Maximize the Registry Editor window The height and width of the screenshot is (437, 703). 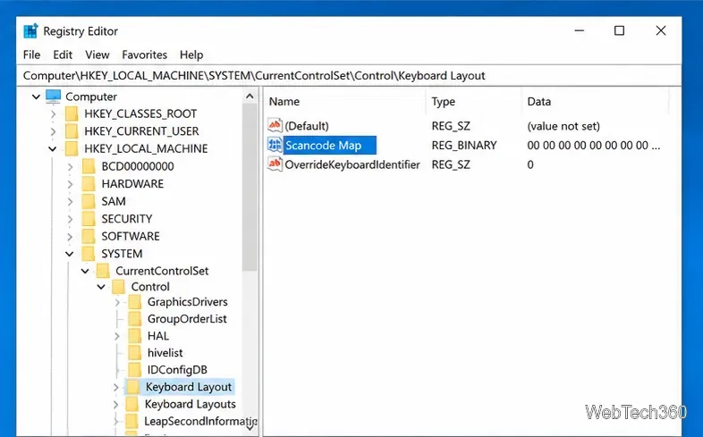click(619, 30)
